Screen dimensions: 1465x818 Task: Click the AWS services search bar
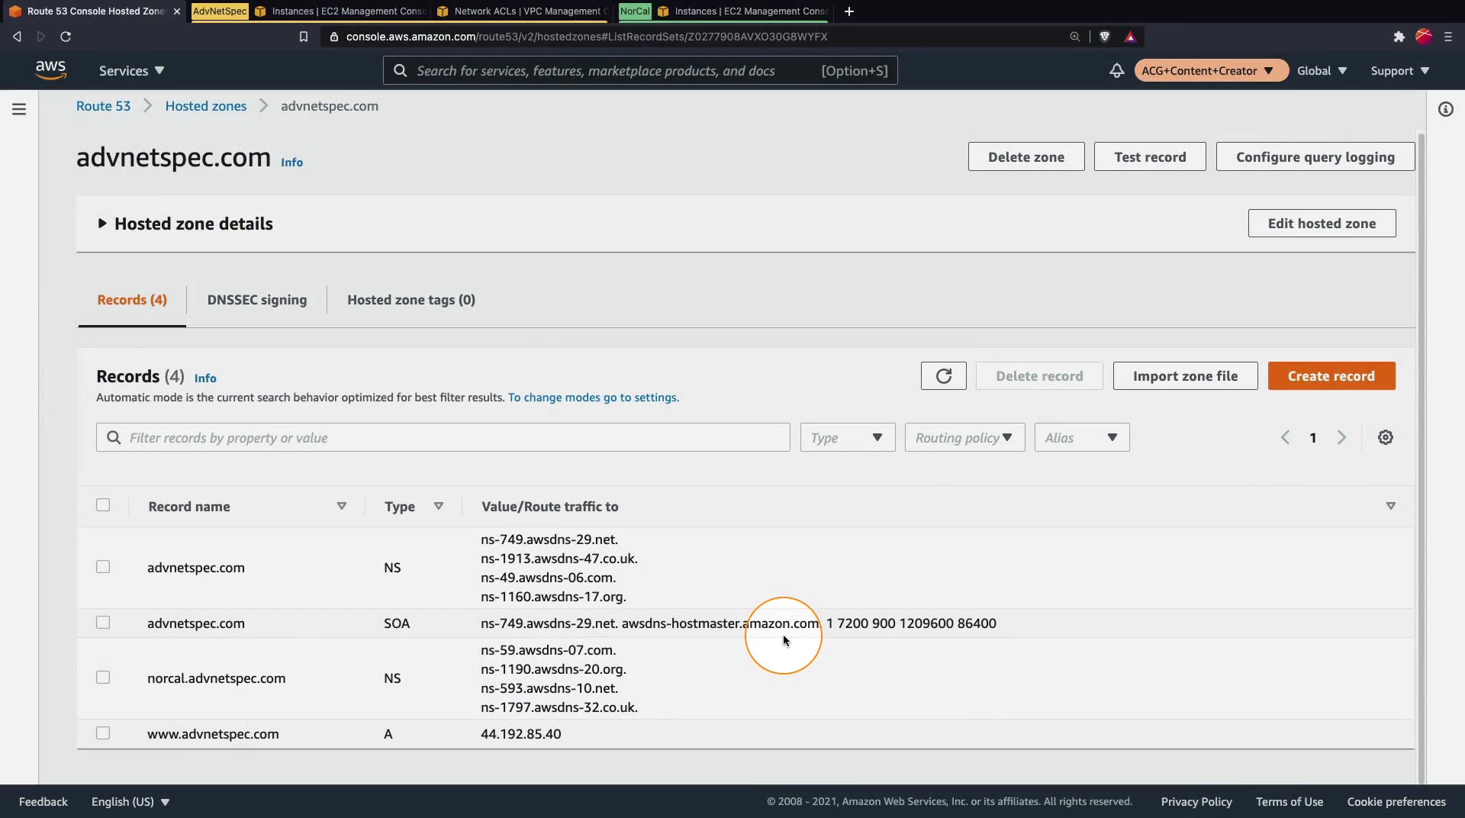[x=640, y=70]
